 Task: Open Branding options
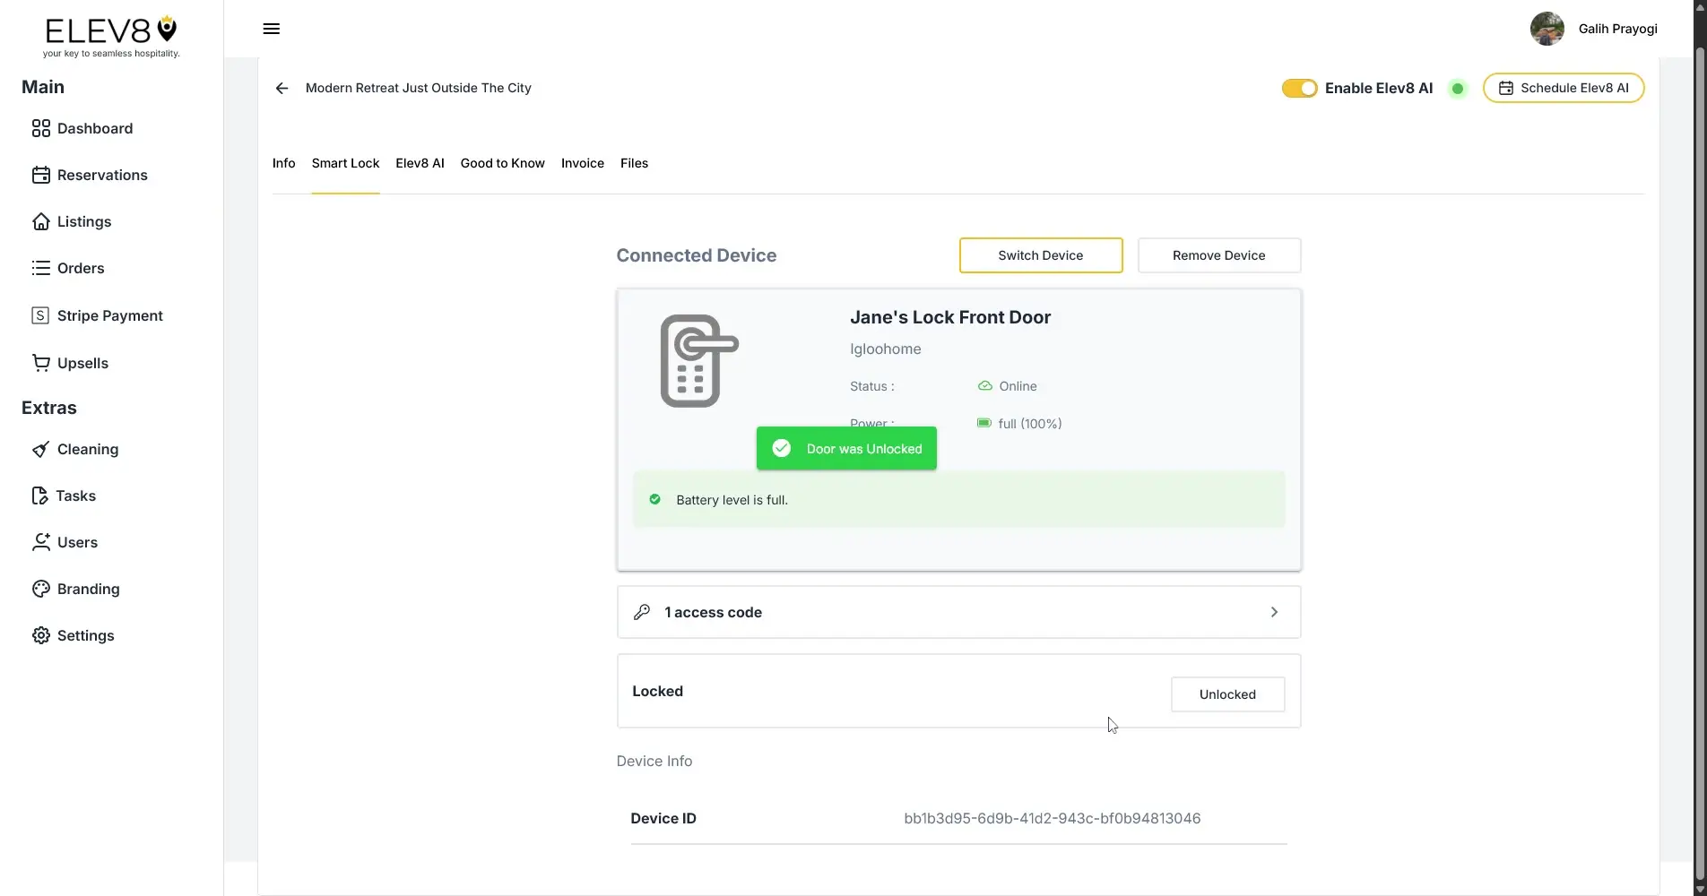87,589
